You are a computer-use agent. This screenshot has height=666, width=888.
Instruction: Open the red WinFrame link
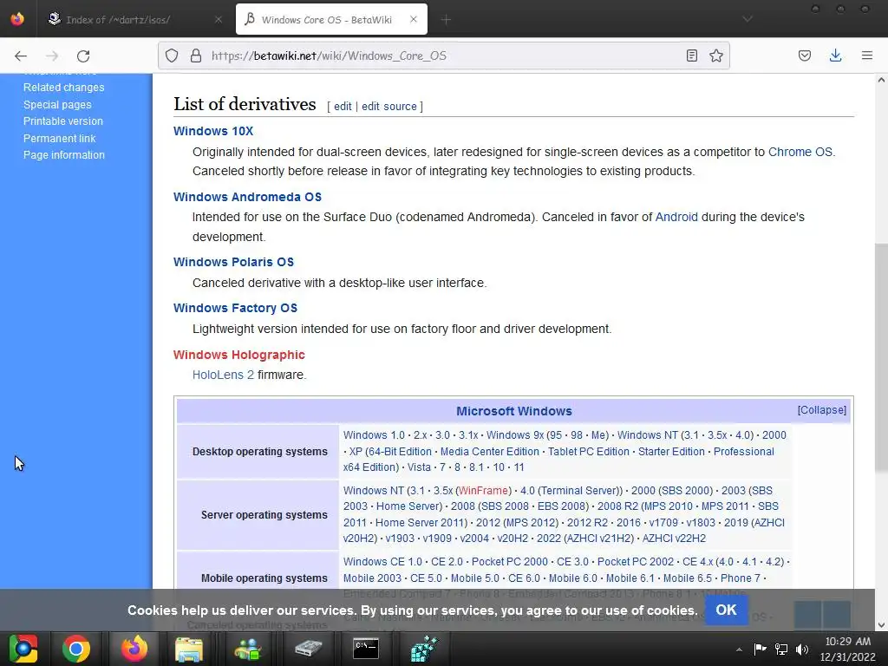(483, 491)
